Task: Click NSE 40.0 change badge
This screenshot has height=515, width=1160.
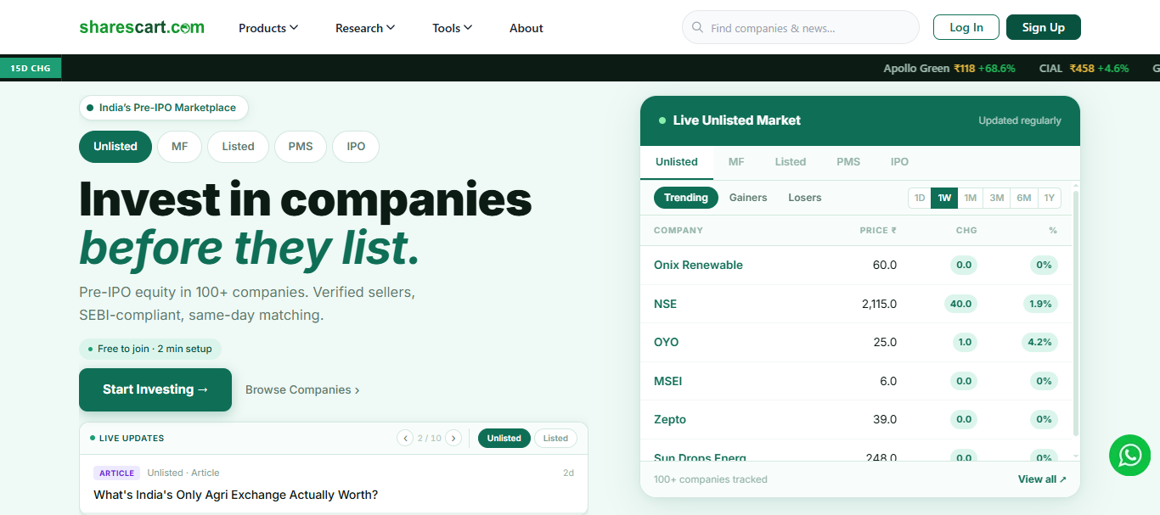Action: point(960,304)
